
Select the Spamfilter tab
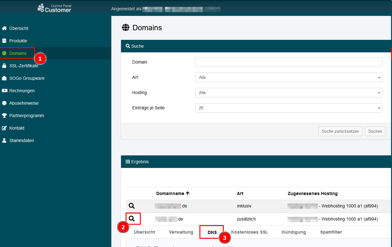[331, 232]
